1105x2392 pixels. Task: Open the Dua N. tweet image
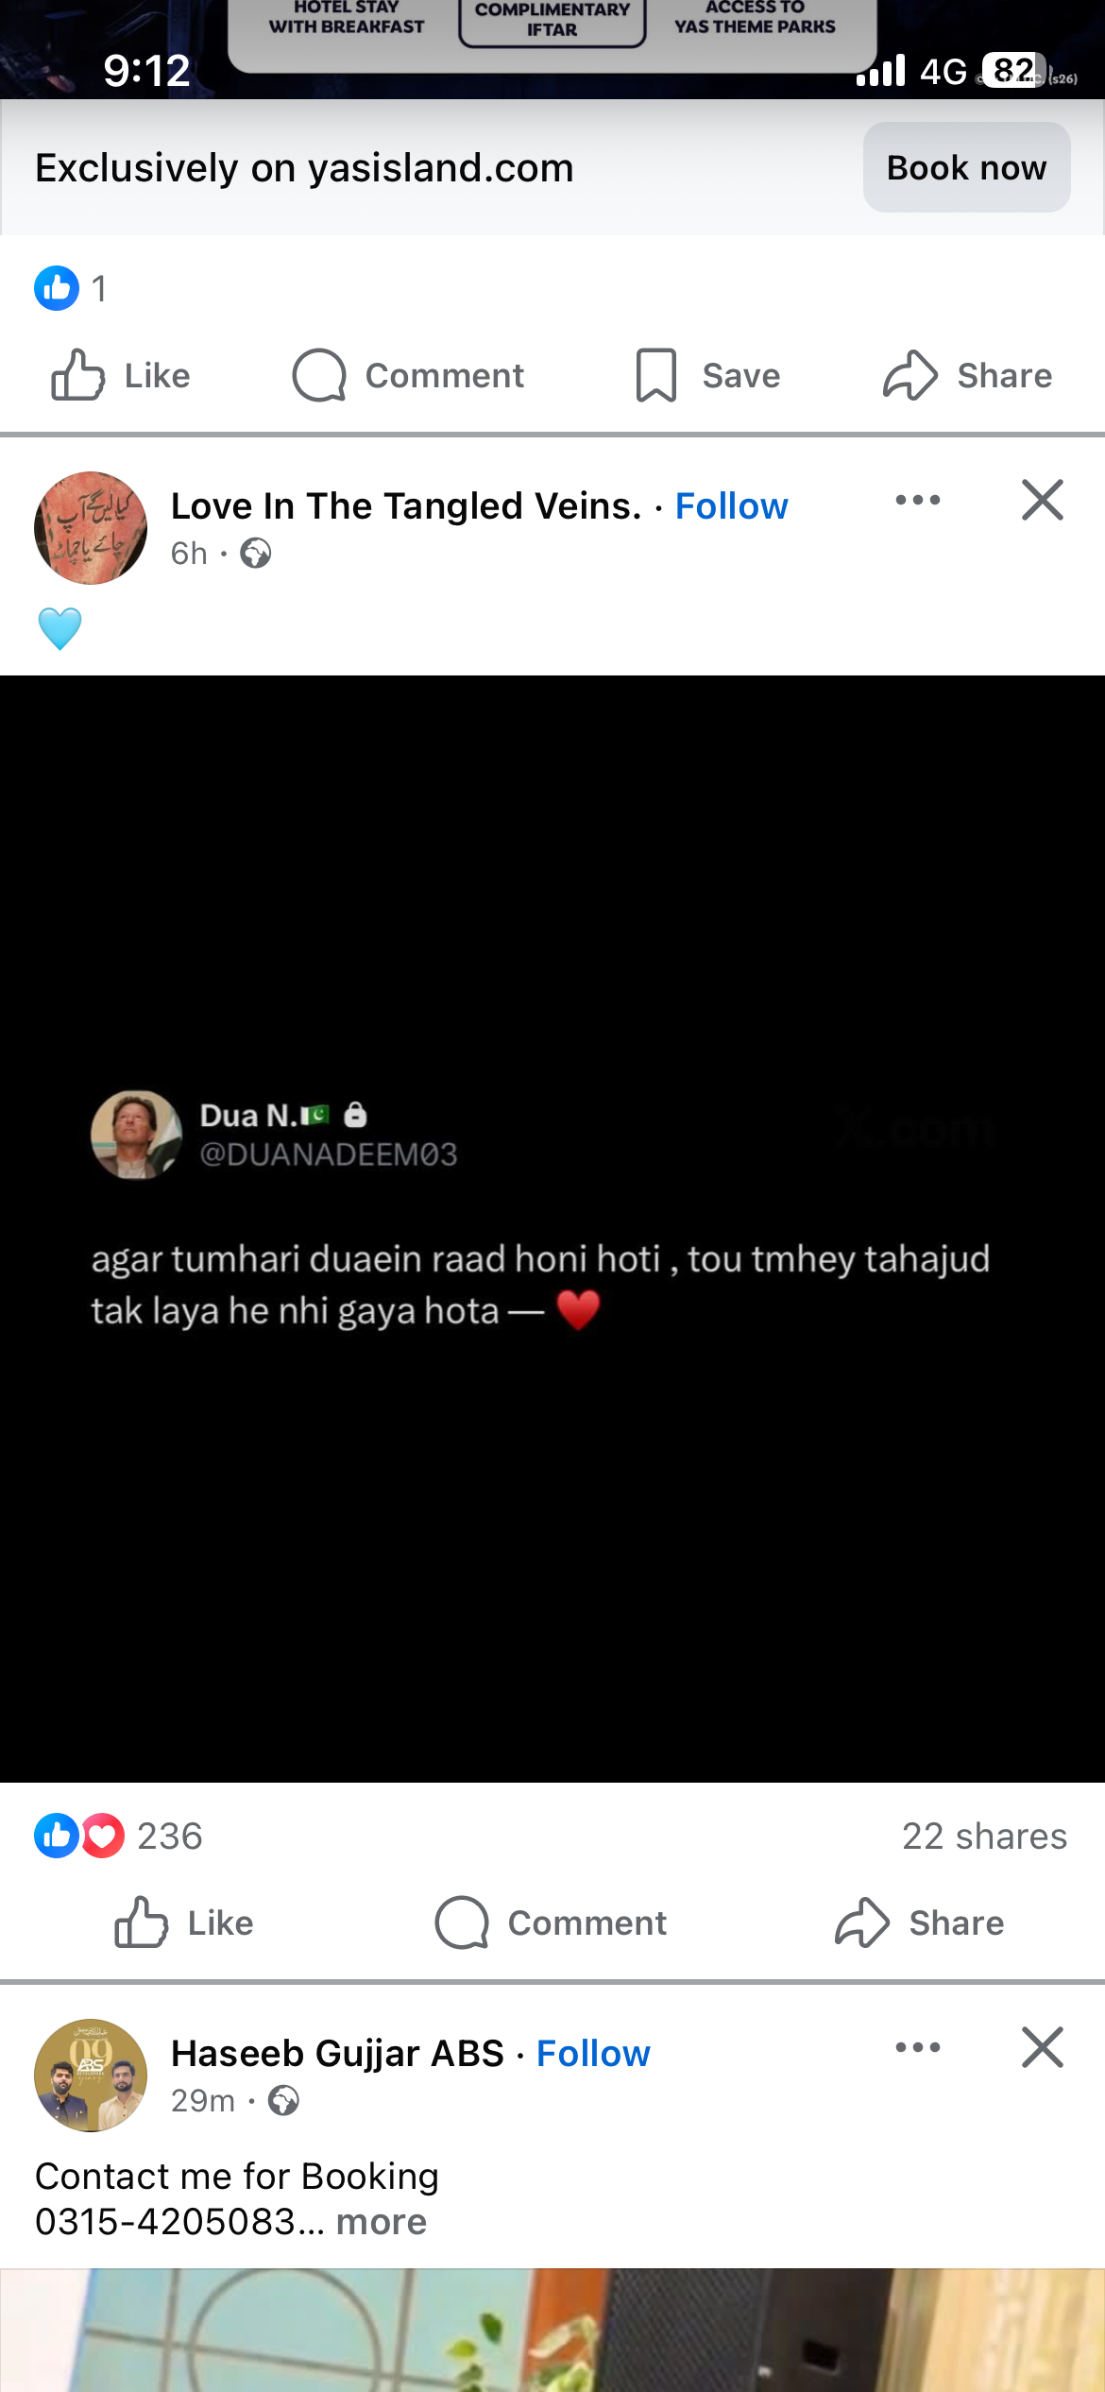(x=552, y=1228)
